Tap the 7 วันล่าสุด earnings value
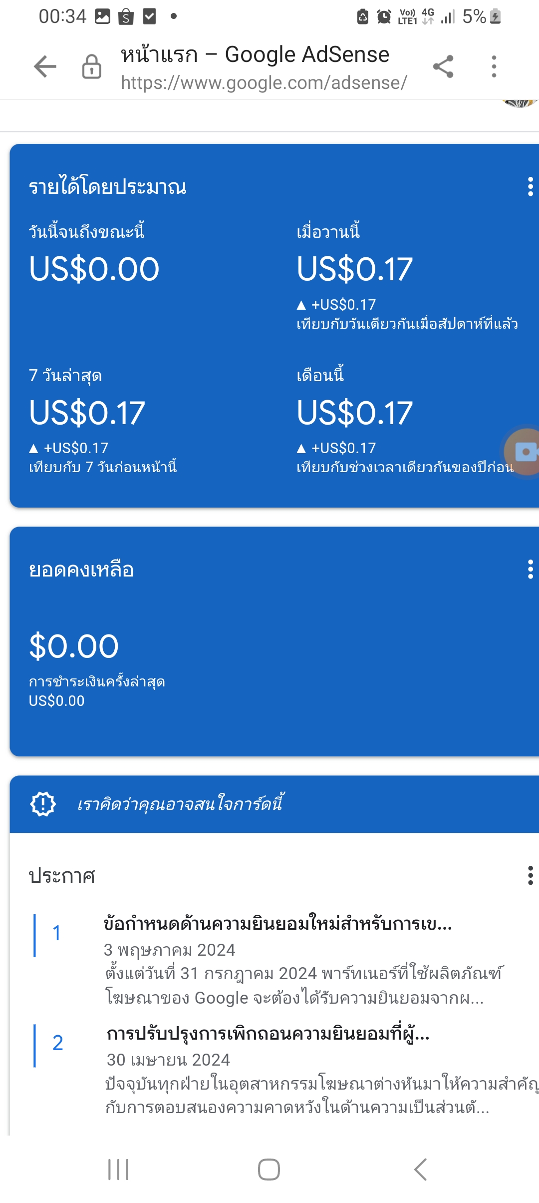Screen dimensions: 539x1203 tap(87, 413)
